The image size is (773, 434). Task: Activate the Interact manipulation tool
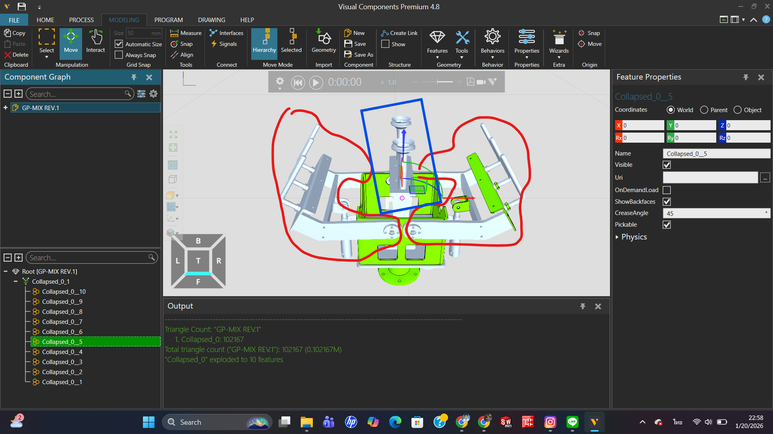[95, 42]
